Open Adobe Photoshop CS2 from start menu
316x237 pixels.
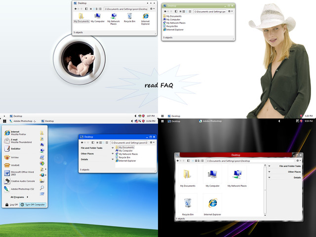[x=19, y=189]
